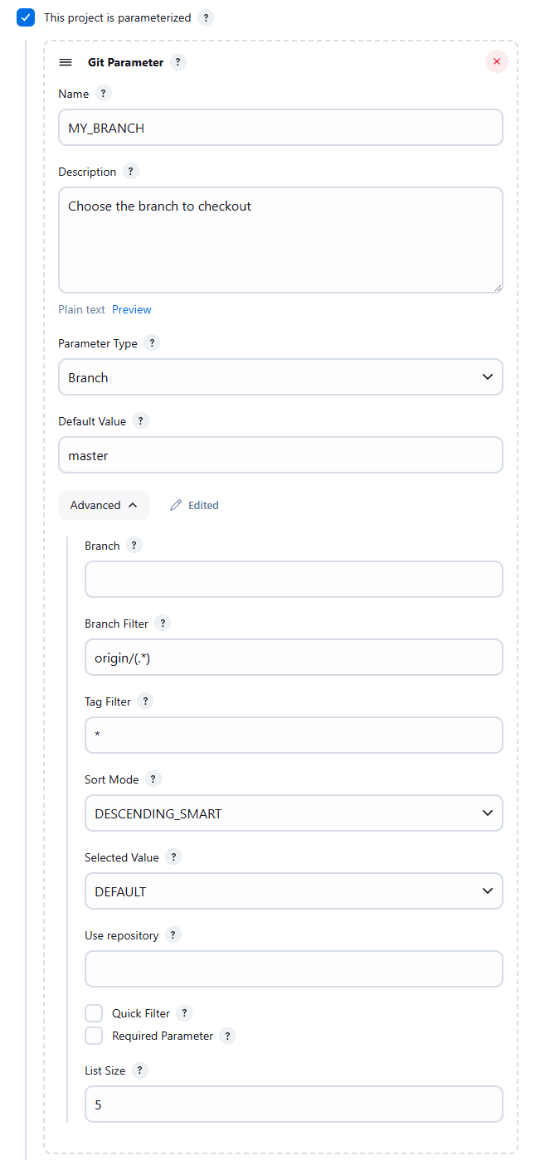
Task: Click the Edited pencil icon
Action: 176,505
